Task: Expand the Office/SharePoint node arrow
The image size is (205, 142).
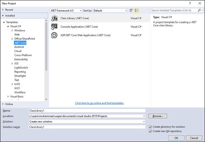Action: (x=12, y=39)
